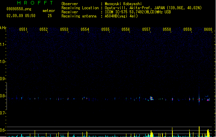The height and width of the screenshot is (137, 216).
Task: Click the 'meteor' count label
Action: click(x=49, y=11)
